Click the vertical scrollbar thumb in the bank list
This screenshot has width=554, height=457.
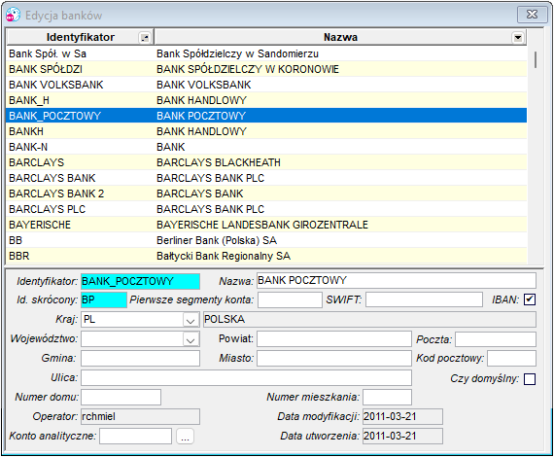click(x=536, y=59)
